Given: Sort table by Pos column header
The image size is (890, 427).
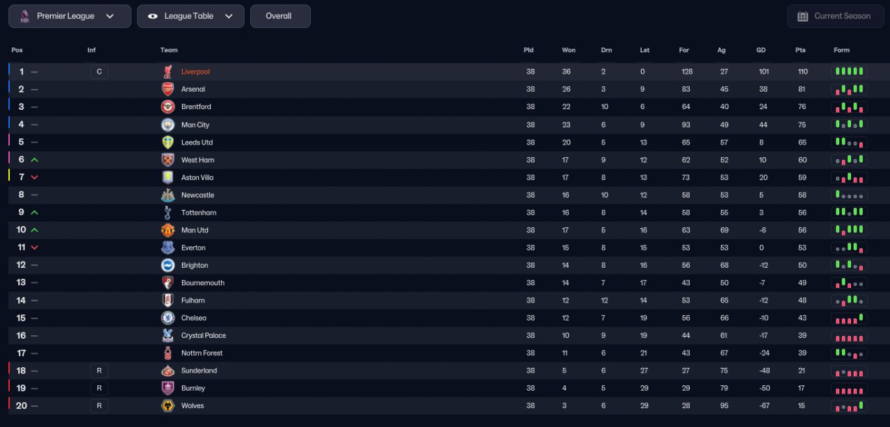Looking at the screenshot, I should coord(17,50).
